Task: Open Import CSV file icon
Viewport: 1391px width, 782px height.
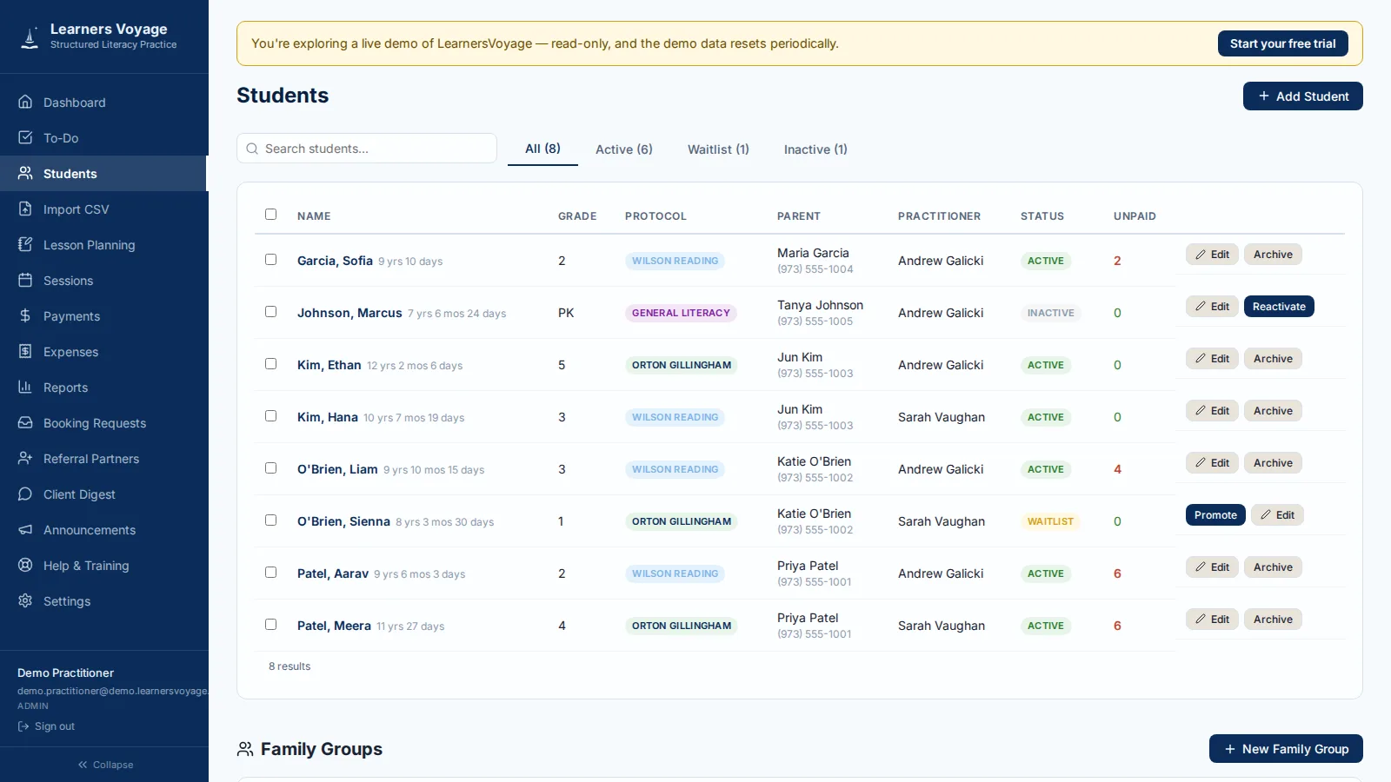Action: coord(25,209)
